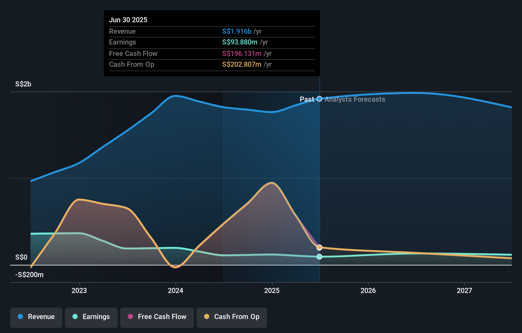Screen dimensions: 522x333
Task: Switch to the Analysts Forecasts section
Action: point(355,99)
